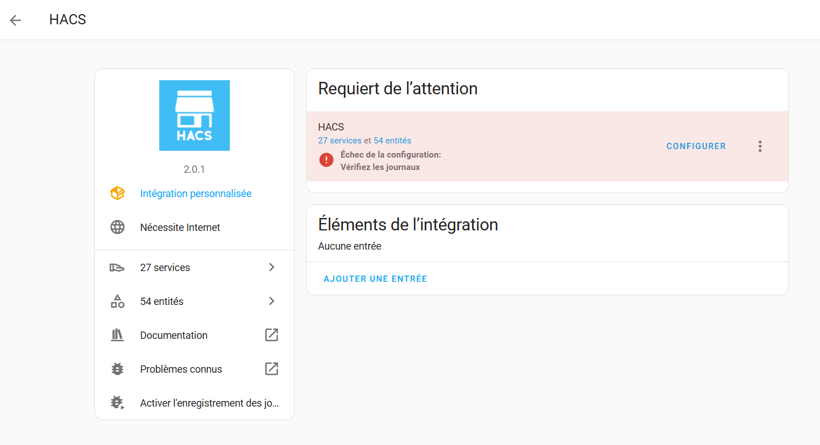
Task: Click the Aucune entrée text
Action: (350, 246)
